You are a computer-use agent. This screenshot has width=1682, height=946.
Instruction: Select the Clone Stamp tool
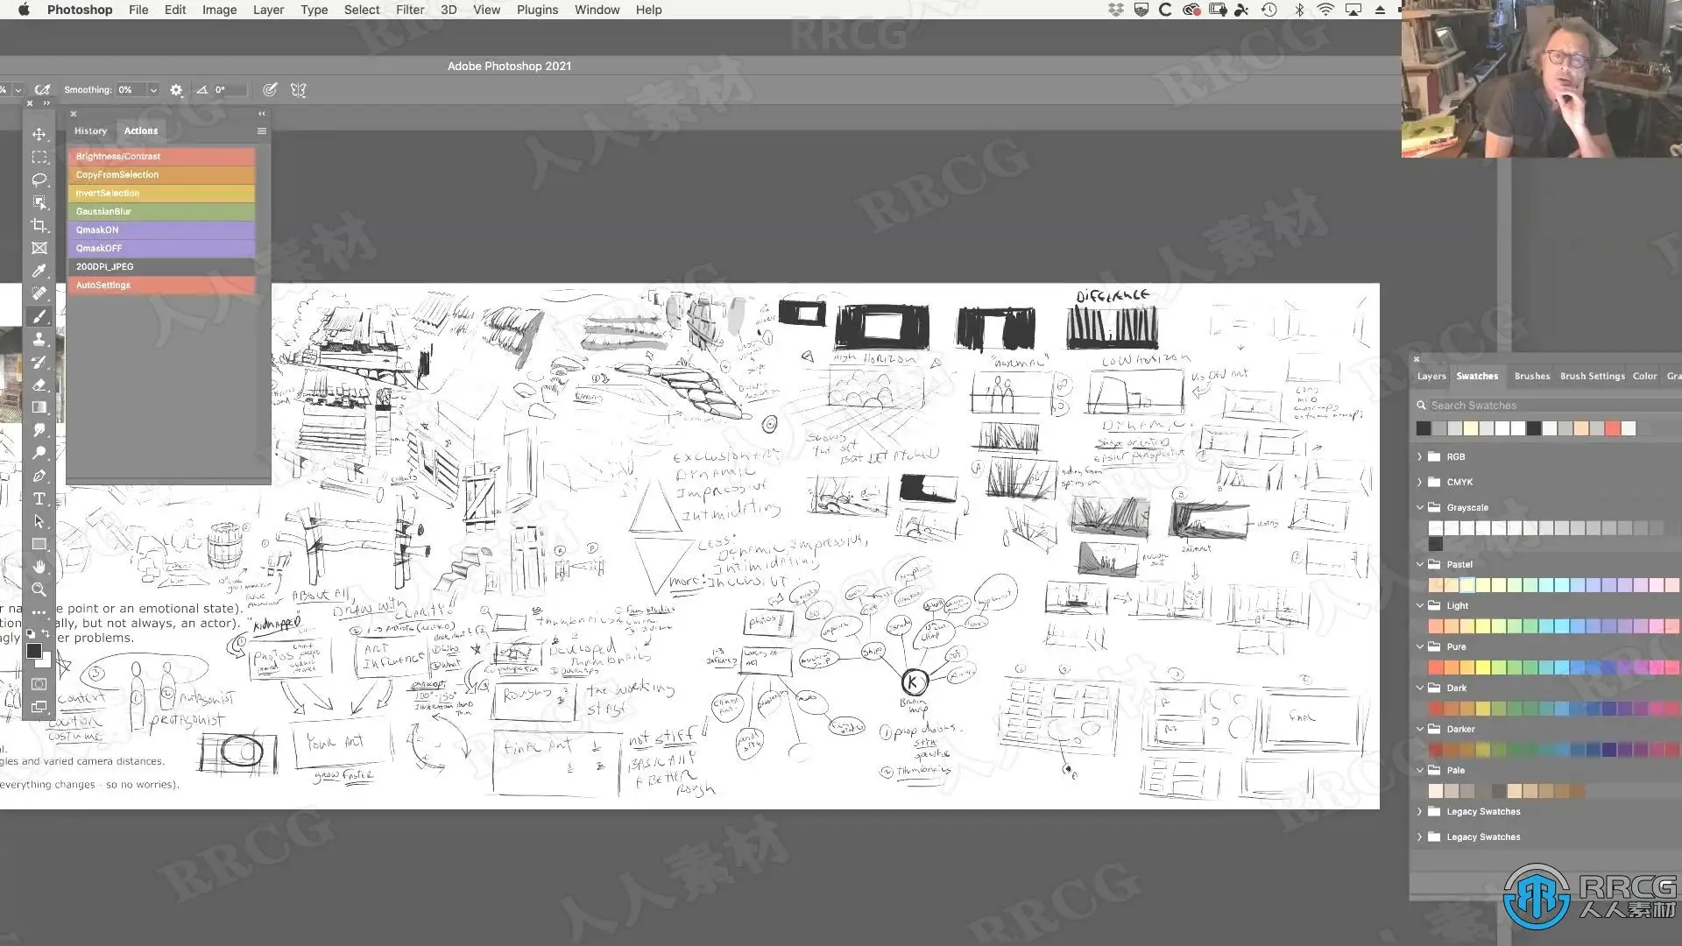click(39, 339)
